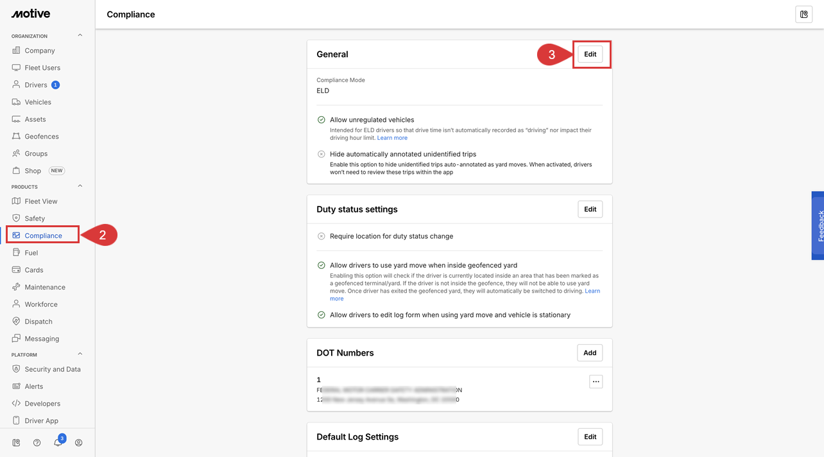Edit the General compliance settings

point(590,55)
